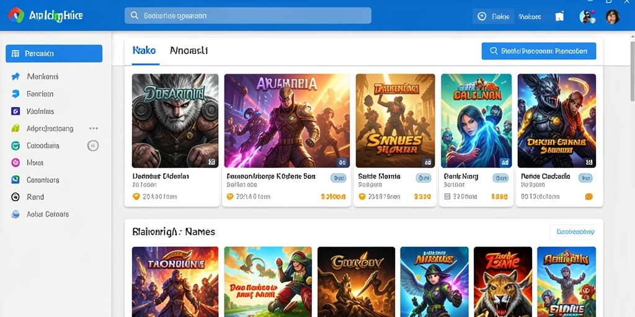The height and width of the screenshot is (317, 635).
Task: Click the search input field in header
Action: click(x=248, y=15)
